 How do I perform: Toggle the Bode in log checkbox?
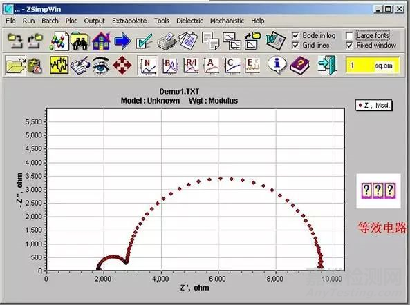coord(295,35)
